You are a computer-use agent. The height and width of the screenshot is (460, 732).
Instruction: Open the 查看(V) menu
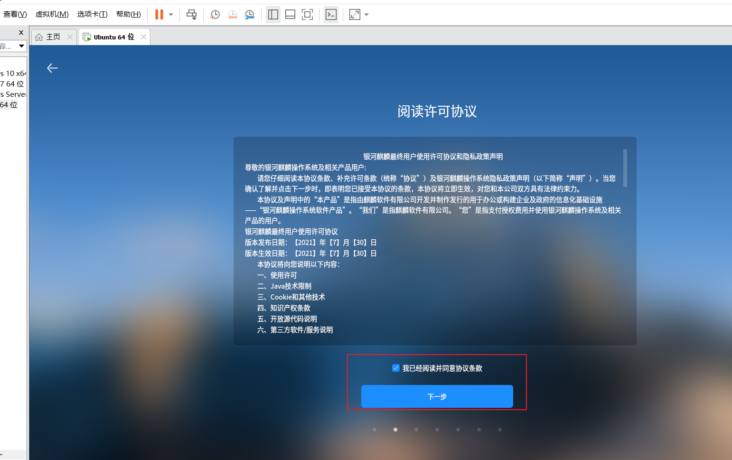coord(15,14)
